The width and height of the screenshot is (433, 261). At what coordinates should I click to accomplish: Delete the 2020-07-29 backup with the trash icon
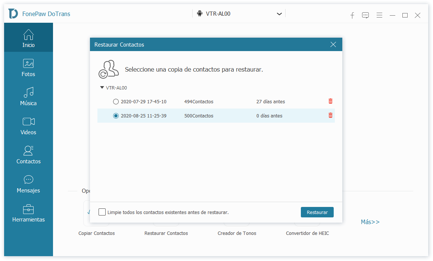point(330,101)
